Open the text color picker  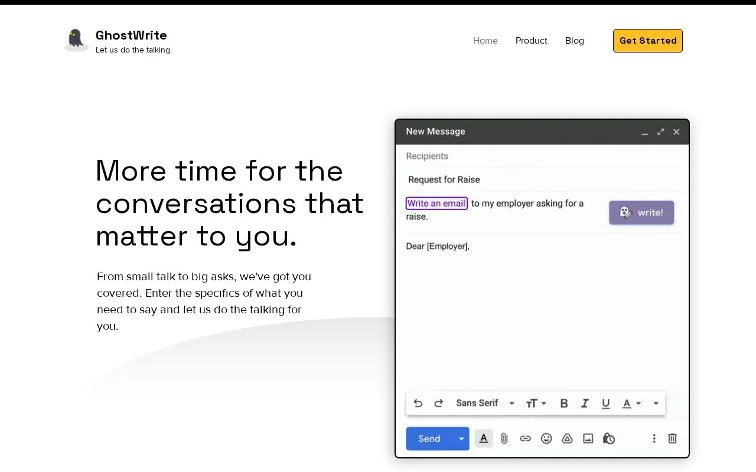pyautogui.click(x=631, y=404)
